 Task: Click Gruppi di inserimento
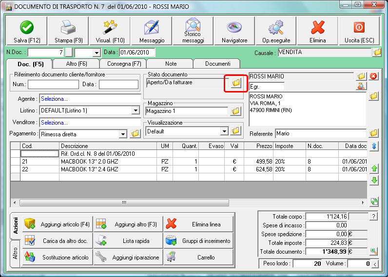point(198,240)
